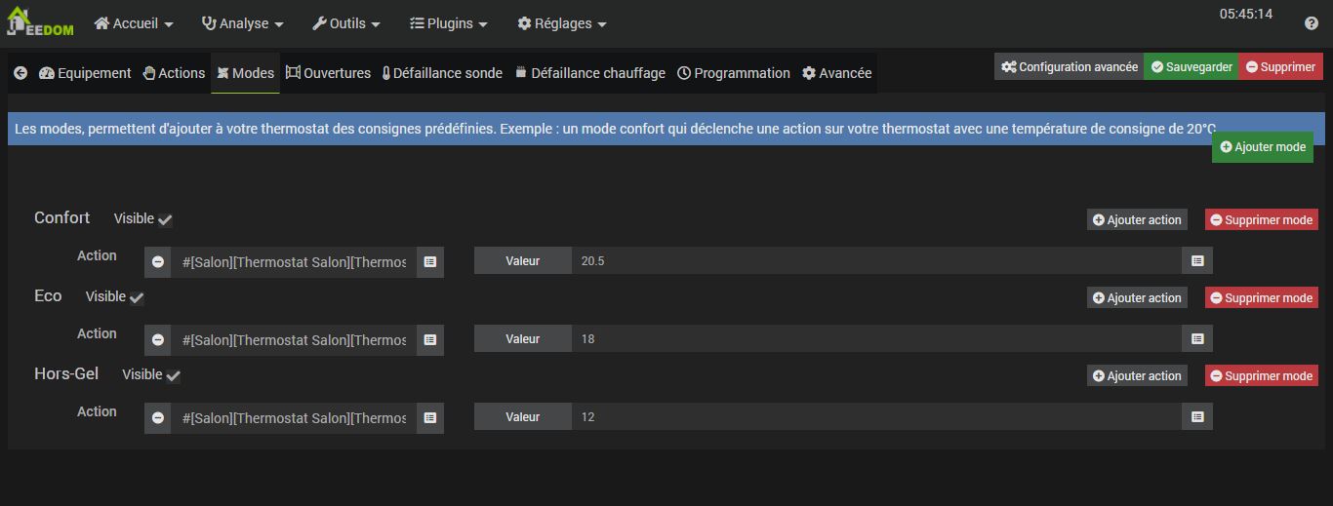1333x506 pixels.
Task: Open command picker for Eco action
Action: [x=429, y=339]
